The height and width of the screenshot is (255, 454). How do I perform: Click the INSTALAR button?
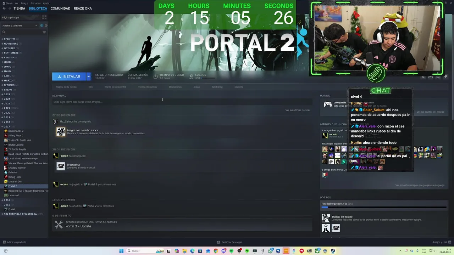click(69, 76)
